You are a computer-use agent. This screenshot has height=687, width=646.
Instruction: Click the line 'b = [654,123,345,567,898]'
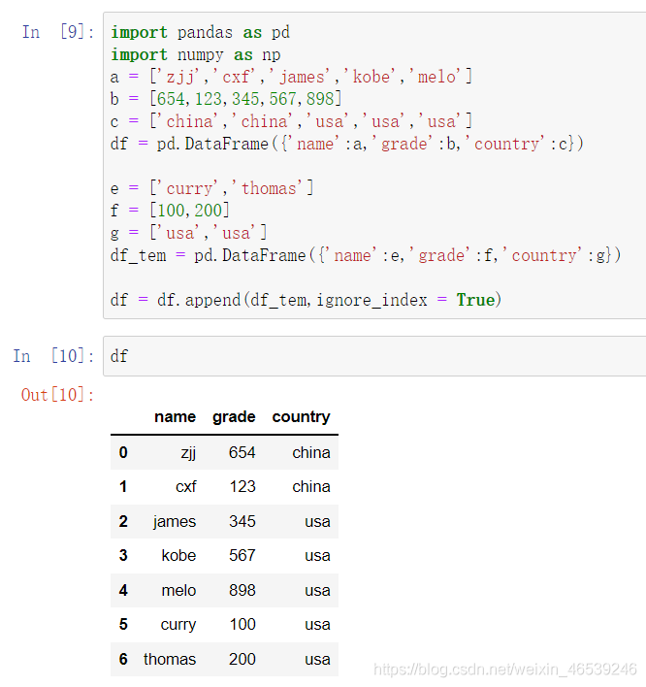pos(226,99)
